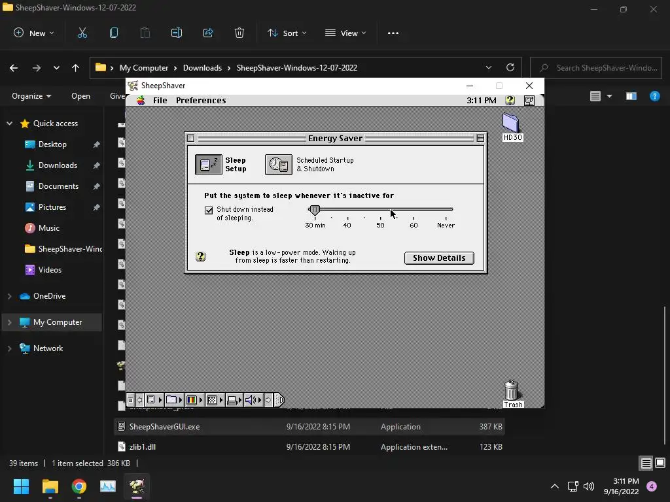Toggle Shut down instead of sleeping checkbox

tap(209, 210)
